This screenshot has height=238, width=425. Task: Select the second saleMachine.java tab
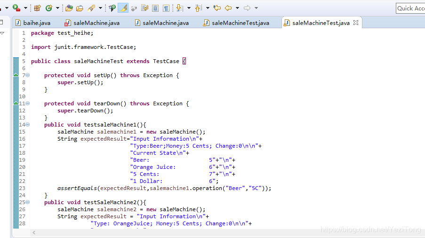[x=162, y=23]
